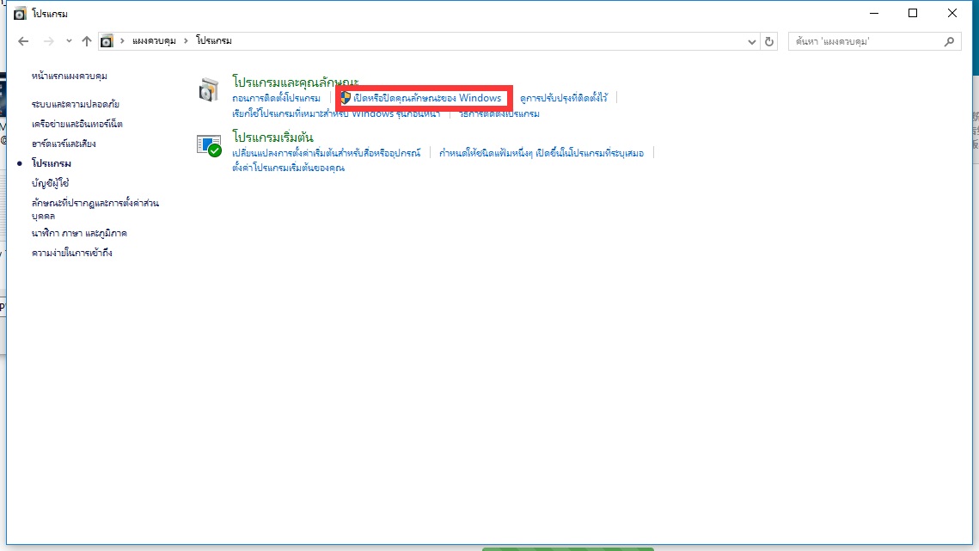Click the UAC shield beside Windows features link
The height and width of the screenshot is (551, 979).
point(346,97)
